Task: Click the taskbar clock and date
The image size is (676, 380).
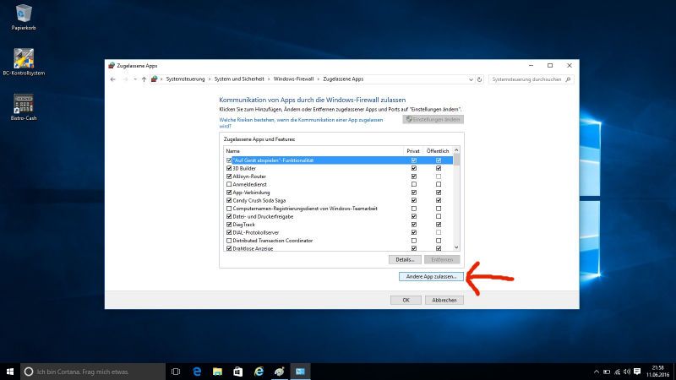Action: 658,372
